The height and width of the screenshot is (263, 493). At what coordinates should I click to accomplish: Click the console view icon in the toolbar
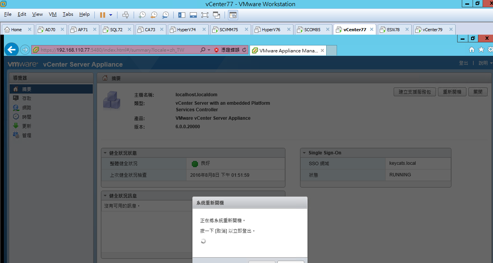click(x=233, y=15)
